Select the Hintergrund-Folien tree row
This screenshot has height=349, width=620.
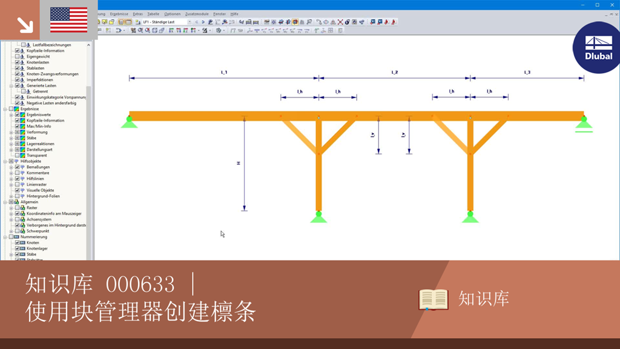coord(43,196)
